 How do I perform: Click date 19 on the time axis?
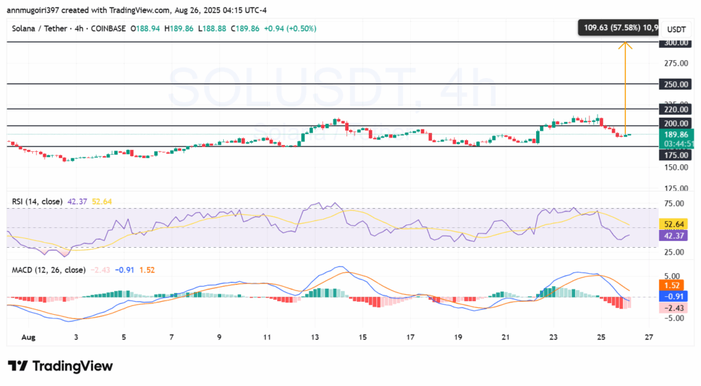pyautogui.click(x=458, y=337)
